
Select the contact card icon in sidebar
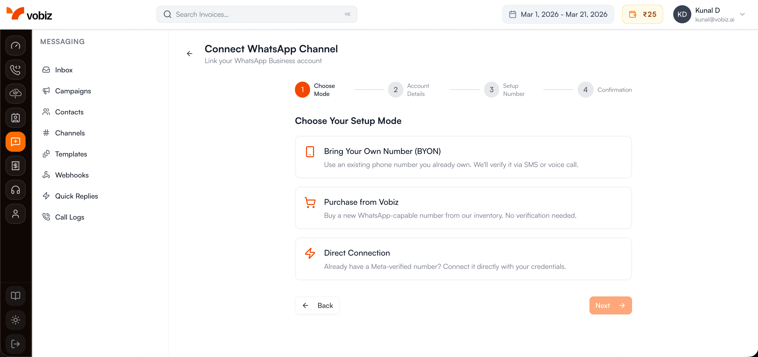pyautogui.click(x=15, y=118)
